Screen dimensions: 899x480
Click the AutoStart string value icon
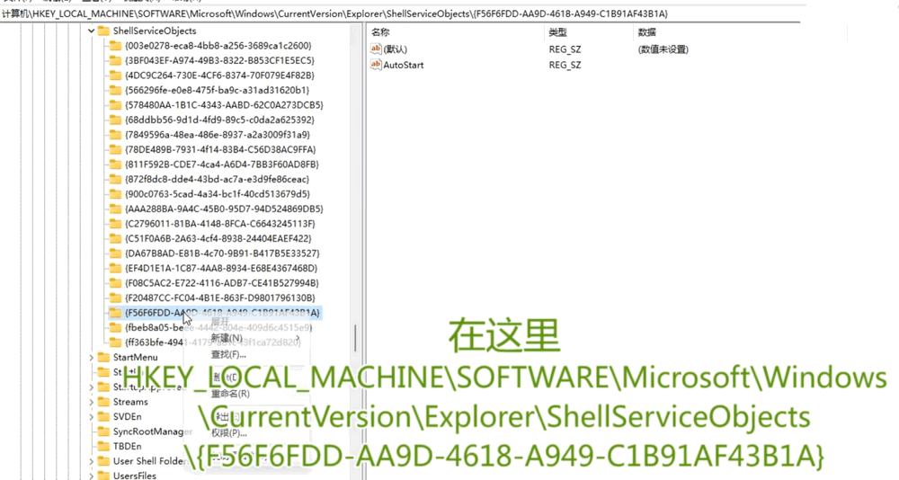376,65
